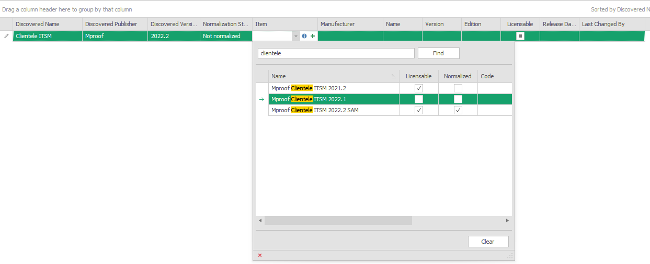
Task: Click the popup resize grip in corner
Action: coord(510,256)
